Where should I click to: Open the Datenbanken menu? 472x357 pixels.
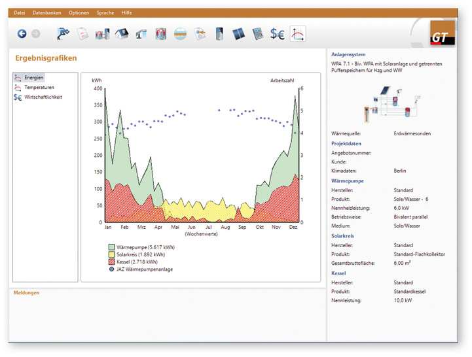point(45,13)
